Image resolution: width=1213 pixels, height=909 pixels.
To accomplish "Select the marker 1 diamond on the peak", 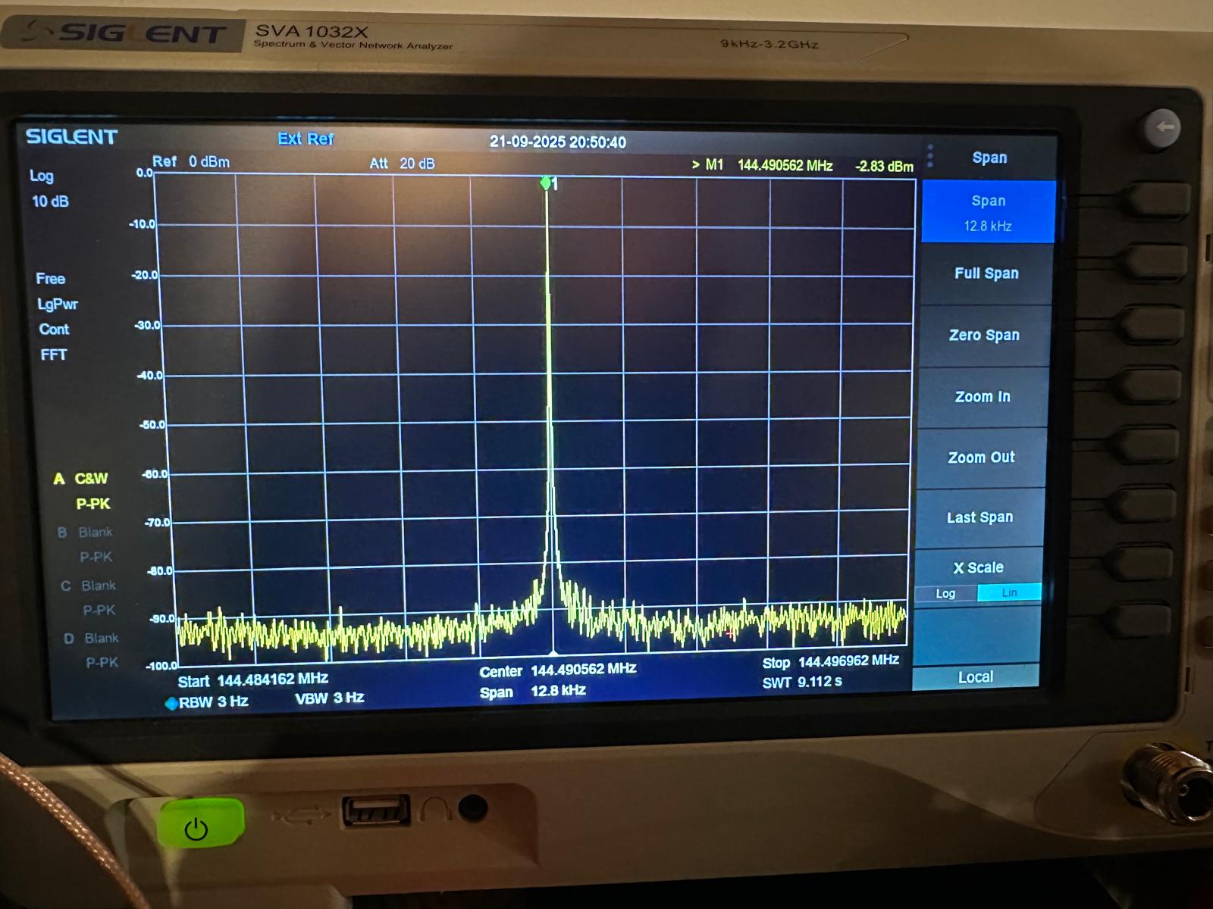I will [546, 183].
